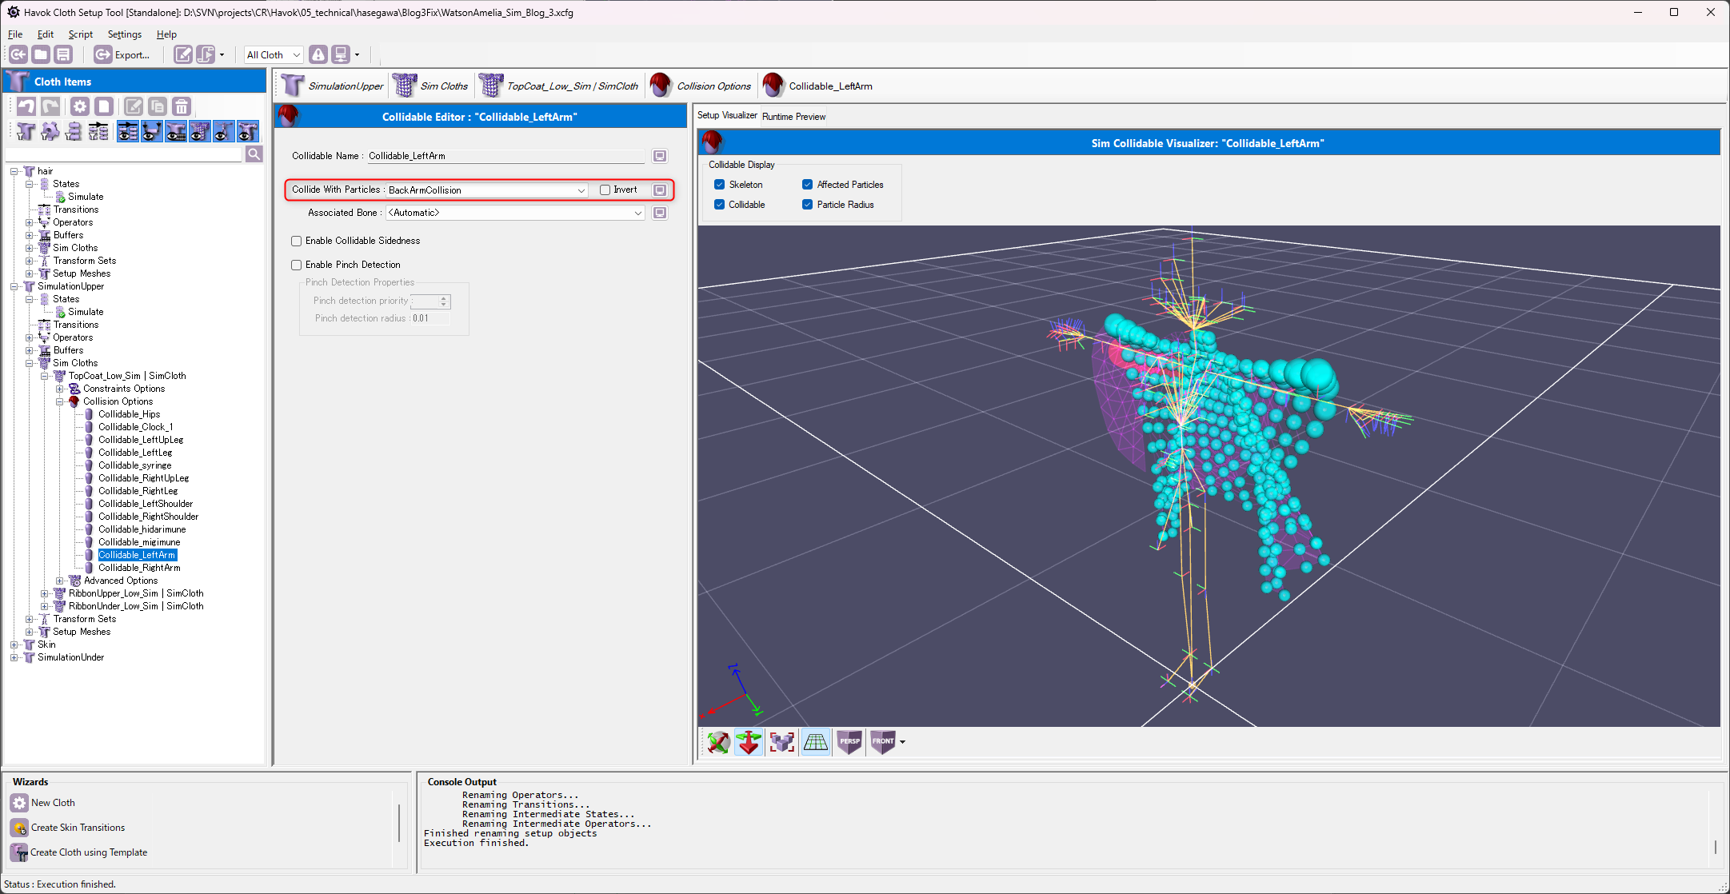Open the Associated Bone dropdown
This screenshot has width=1730, height=894.
[515, 213]
